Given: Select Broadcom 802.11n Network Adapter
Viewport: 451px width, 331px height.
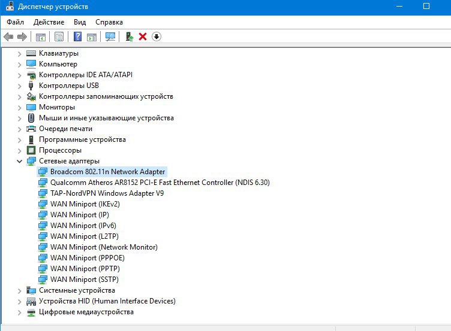Looking at the screenshot, I should point(107,172).
